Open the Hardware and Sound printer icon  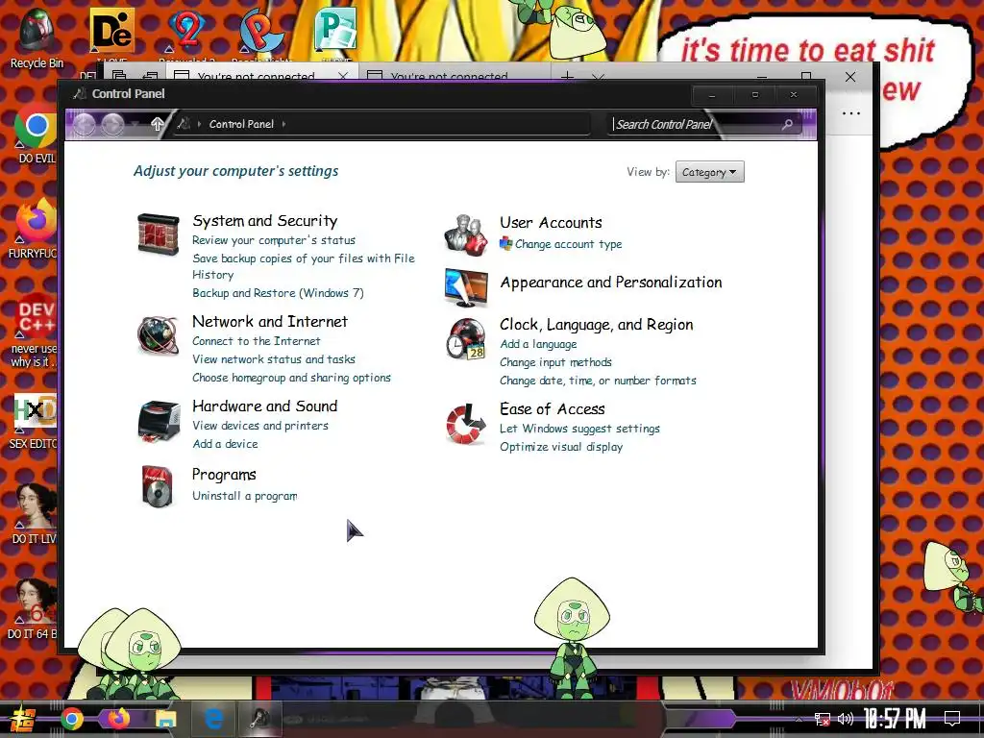159,421
